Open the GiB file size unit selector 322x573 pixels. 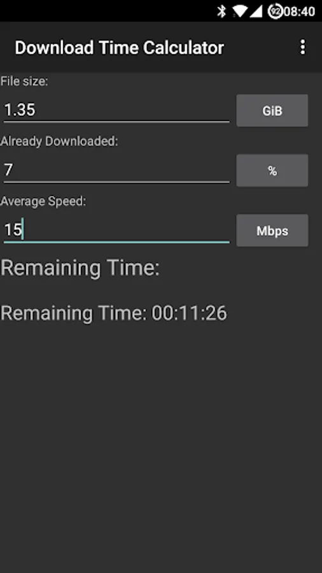click(272, 111)
